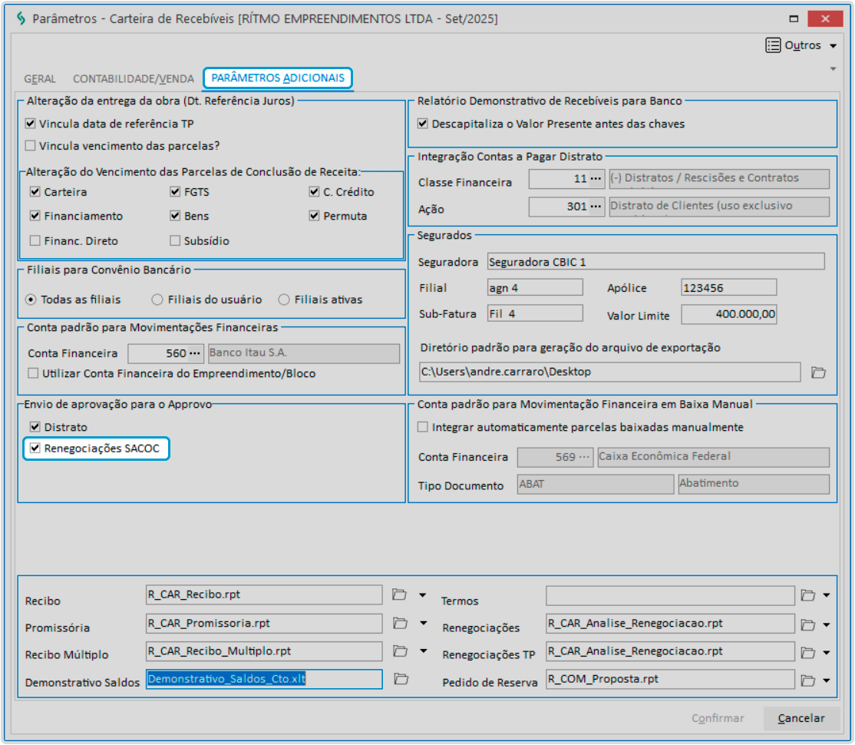The width and height of the screenshot is (855, 745).
Task: Open lookup for Ação code 301
Action: 596,207
